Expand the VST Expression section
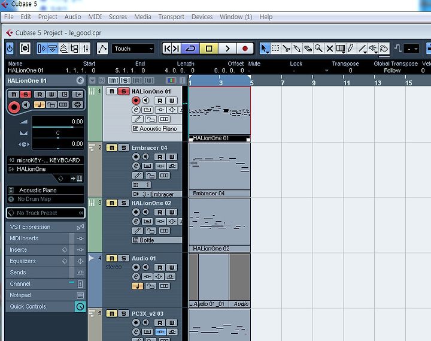This screenshot has height=341, width=431. (x=45, y=227)
